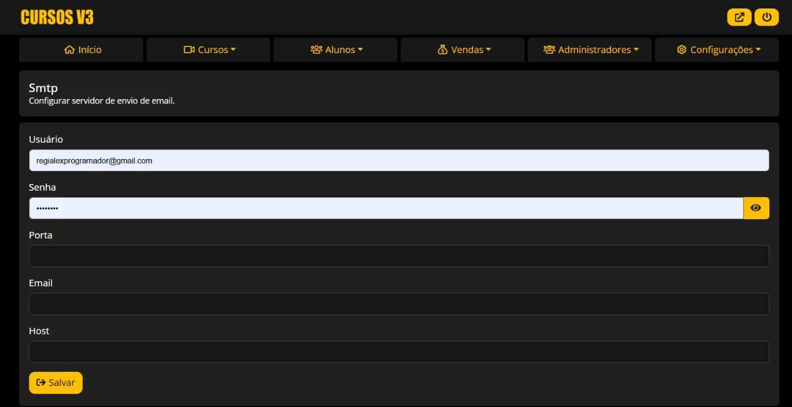Focus the Usuário input field

click(x=399, y=160)
